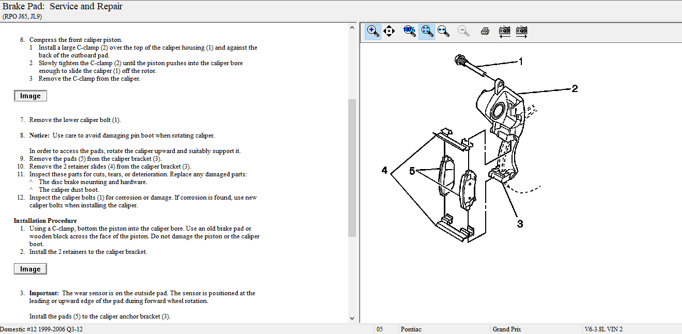
Task: Open Image button under Installation step 2
Action: 30,269
